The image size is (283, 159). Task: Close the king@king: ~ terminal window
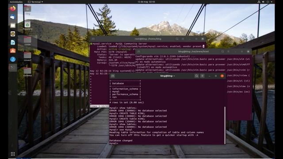coord(222,76)
